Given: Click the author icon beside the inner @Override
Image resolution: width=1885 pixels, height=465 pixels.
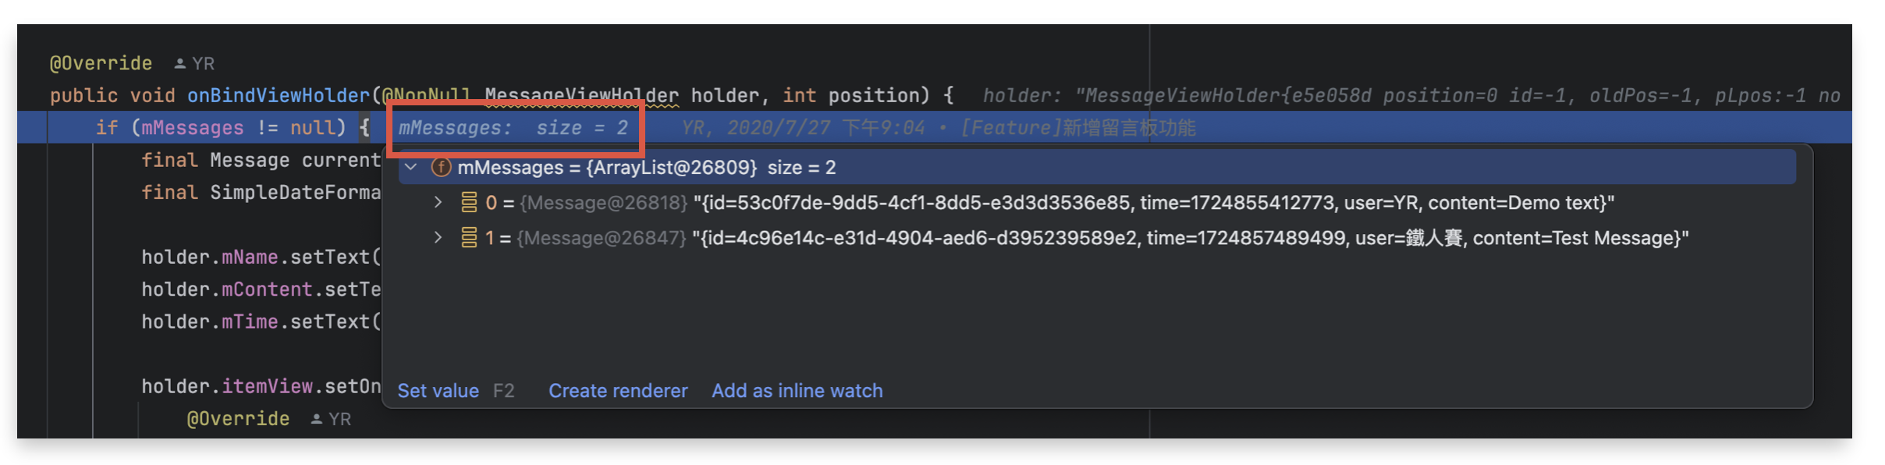Looking at the screenshot, I should coord(317,418).
